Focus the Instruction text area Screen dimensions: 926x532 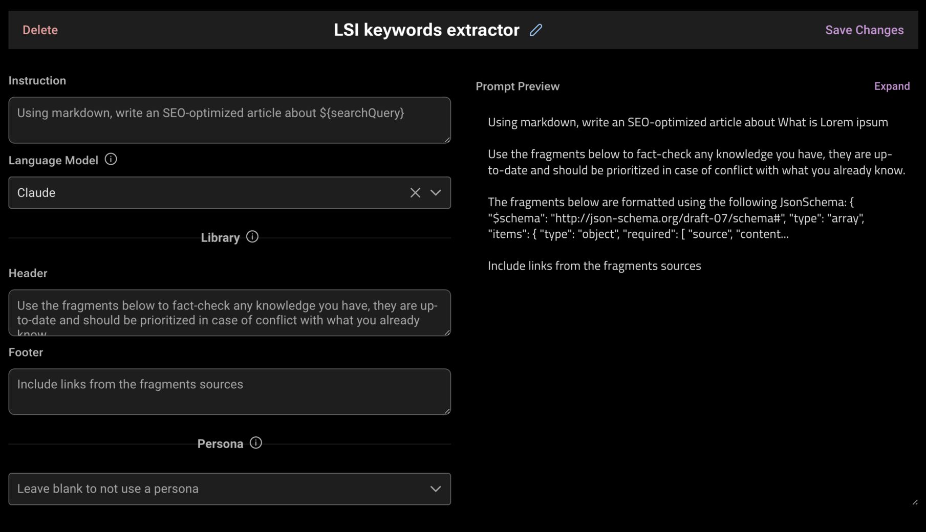pyautogui.click(x=229, y=120)
